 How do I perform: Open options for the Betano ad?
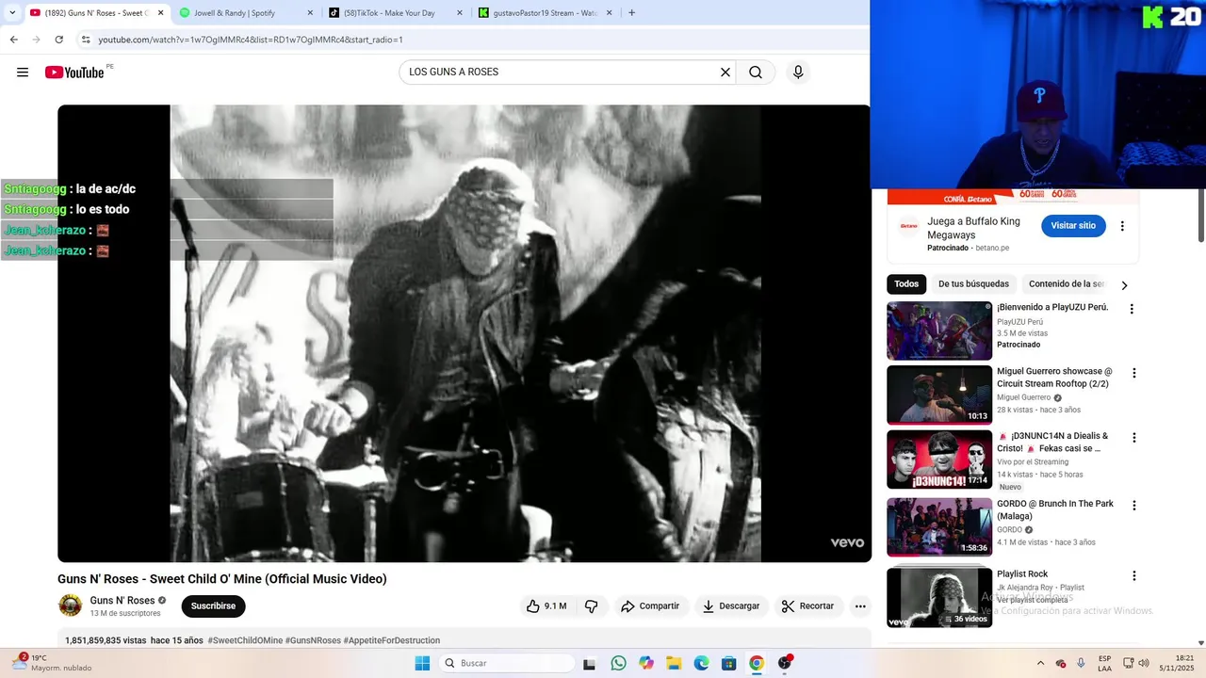coord(1122,226)
